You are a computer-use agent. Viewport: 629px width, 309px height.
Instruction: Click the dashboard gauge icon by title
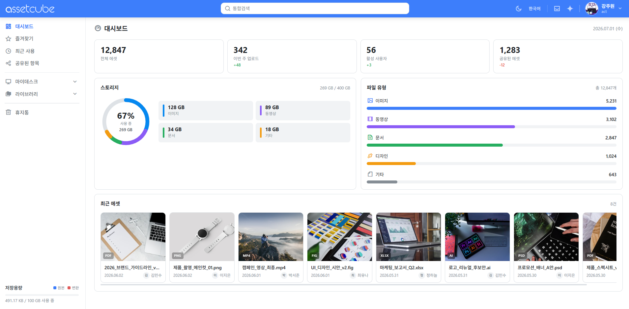pyautogui.click(x=98, y=28)
